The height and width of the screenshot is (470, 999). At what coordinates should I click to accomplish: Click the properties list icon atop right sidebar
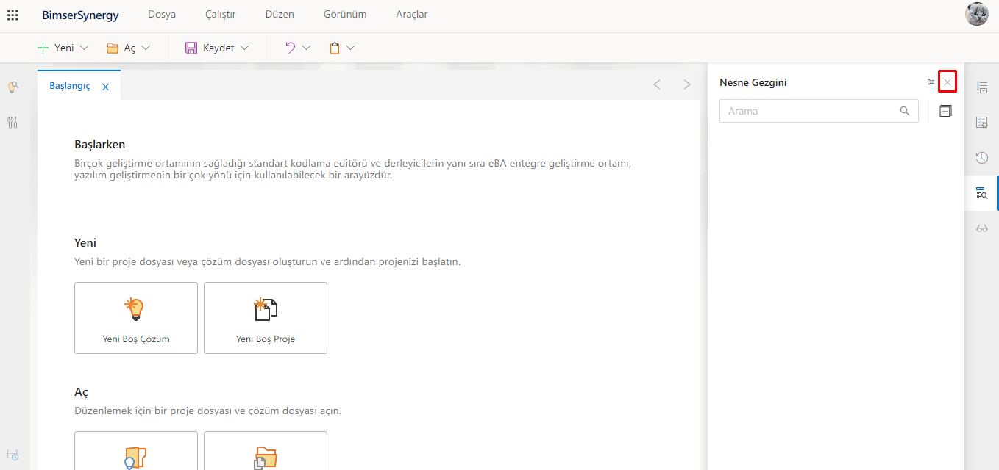pos(981,87)
